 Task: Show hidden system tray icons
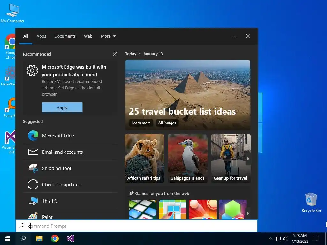270,239
